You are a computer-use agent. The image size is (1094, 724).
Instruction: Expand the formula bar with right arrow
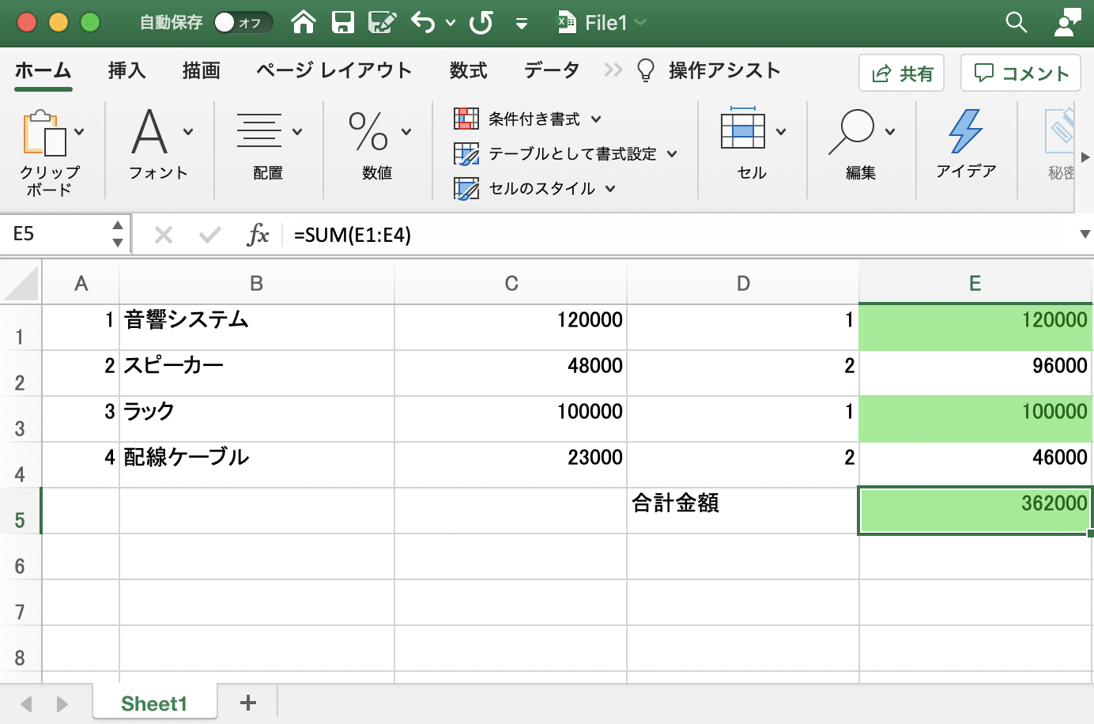tap(1085, 235)
